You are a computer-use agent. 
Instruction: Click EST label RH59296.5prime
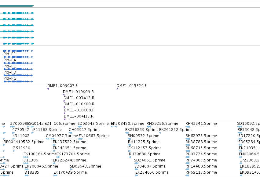coord(162,124)
